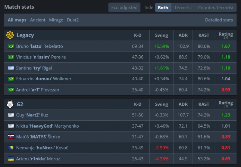This screenshot has height=167, width=241.
Task: Click latto's 1.67 rating value
Action: 226,46
